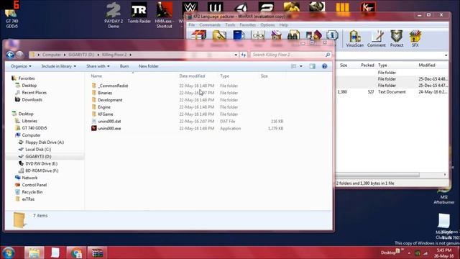Click Refresh button beside Explorer address bar
460x259 pixels.
[244, 55]
